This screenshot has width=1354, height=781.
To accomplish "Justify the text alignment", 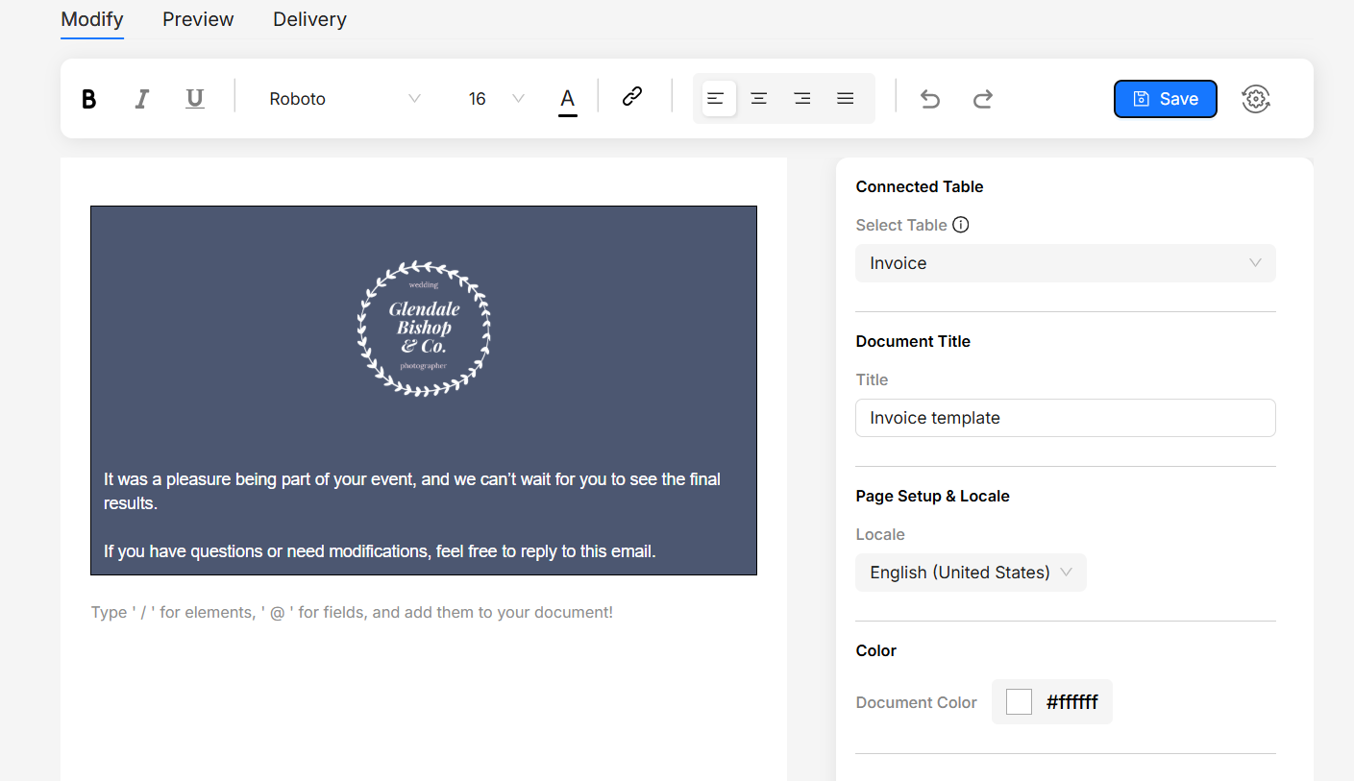I will tap(845, 99).
